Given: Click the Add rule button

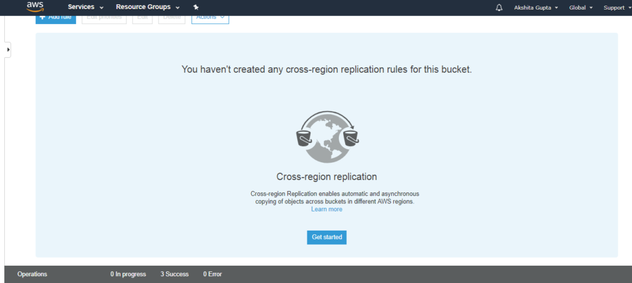Looking at the screenshot, I should pyautogui.click(x=56, y=19).
